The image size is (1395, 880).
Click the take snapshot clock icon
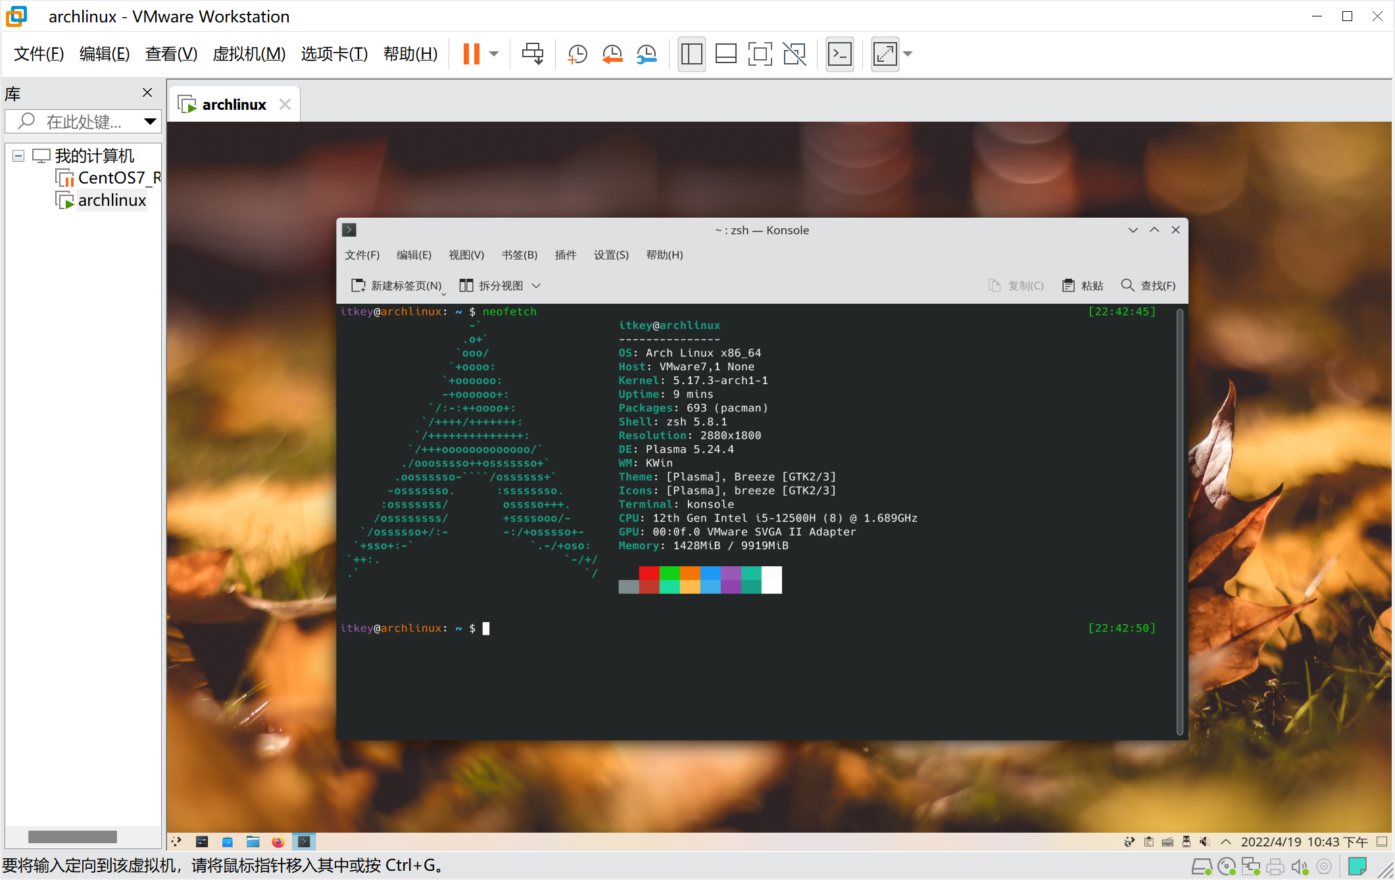tap(577, 54)
